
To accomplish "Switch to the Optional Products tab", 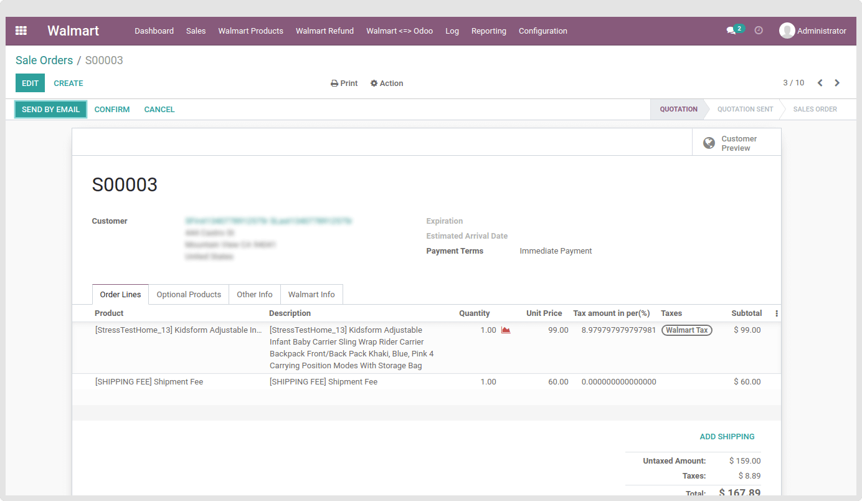I will (189, 295).
